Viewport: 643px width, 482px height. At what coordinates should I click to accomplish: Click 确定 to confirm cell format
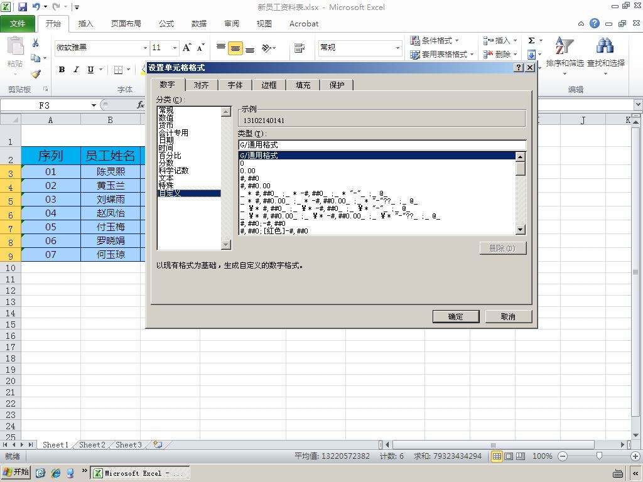click(x=456, y=316)
